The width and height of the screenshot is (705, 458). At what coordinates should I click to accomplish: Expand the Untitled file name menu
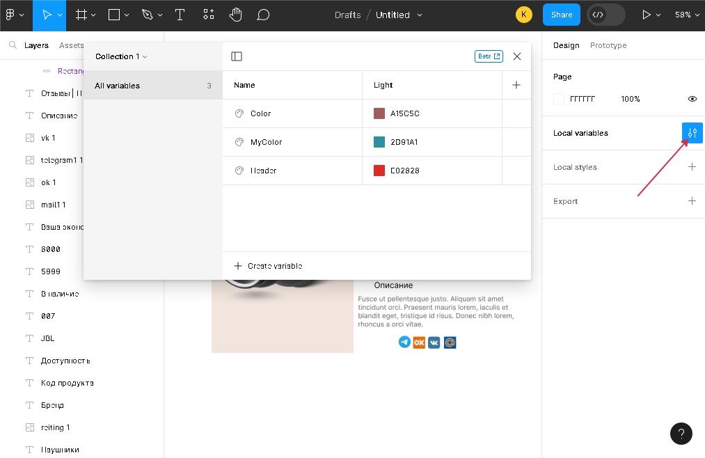[420, 15]
